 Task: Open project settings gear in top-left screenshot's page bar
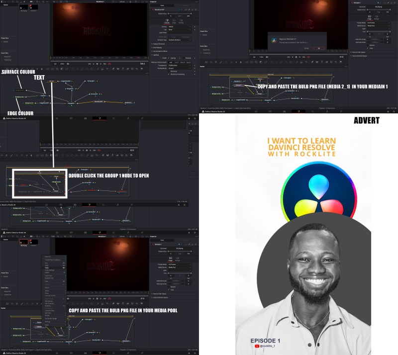pos(195,118)
